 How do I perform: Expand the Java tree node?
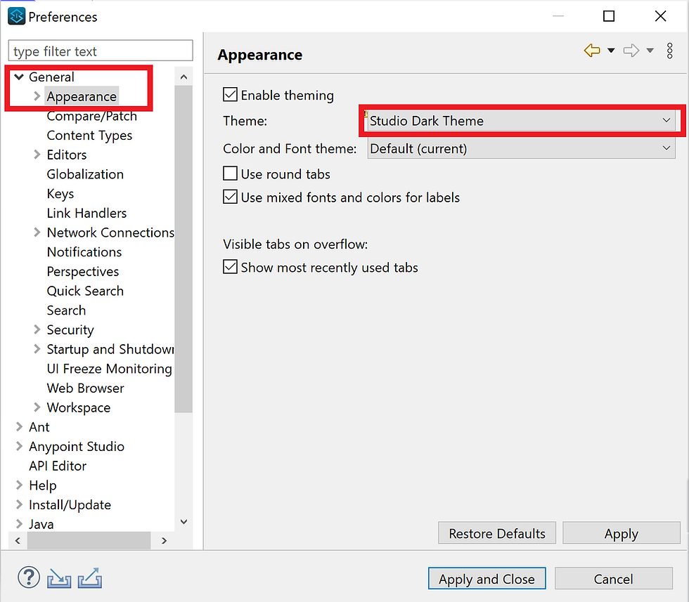(x=19, y=524)
